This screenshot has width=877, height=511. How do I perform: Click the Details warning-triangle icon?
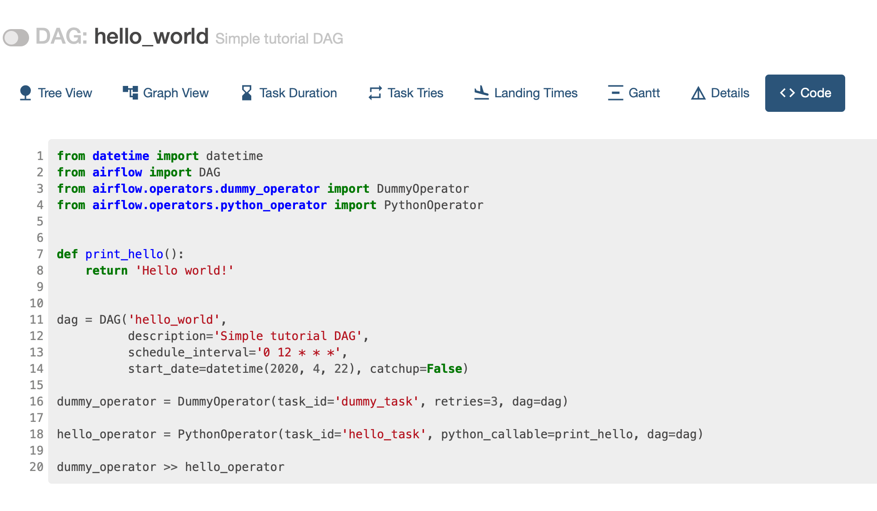coord(698,93)
